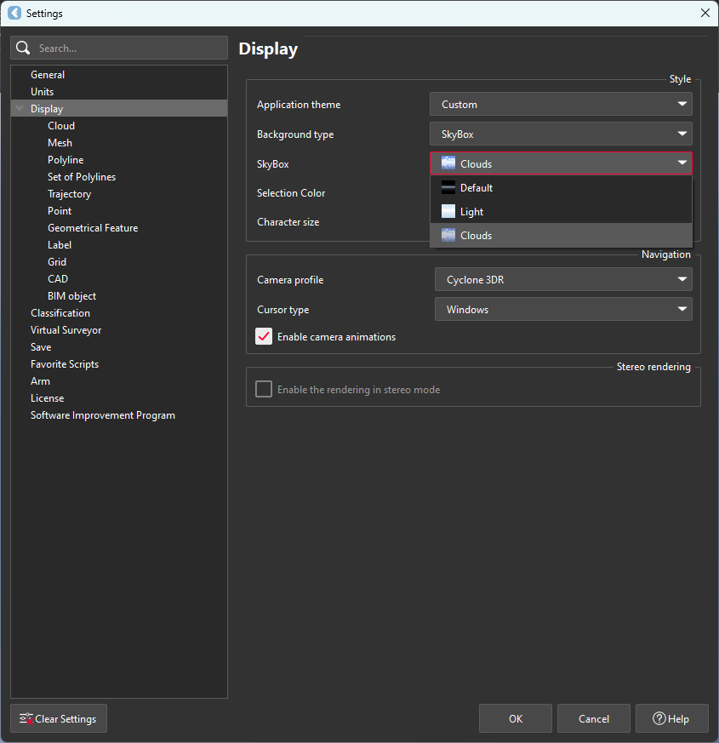This screenshot has width=719, height=743.
Task: Click the Cancel button
Action: 594,719
